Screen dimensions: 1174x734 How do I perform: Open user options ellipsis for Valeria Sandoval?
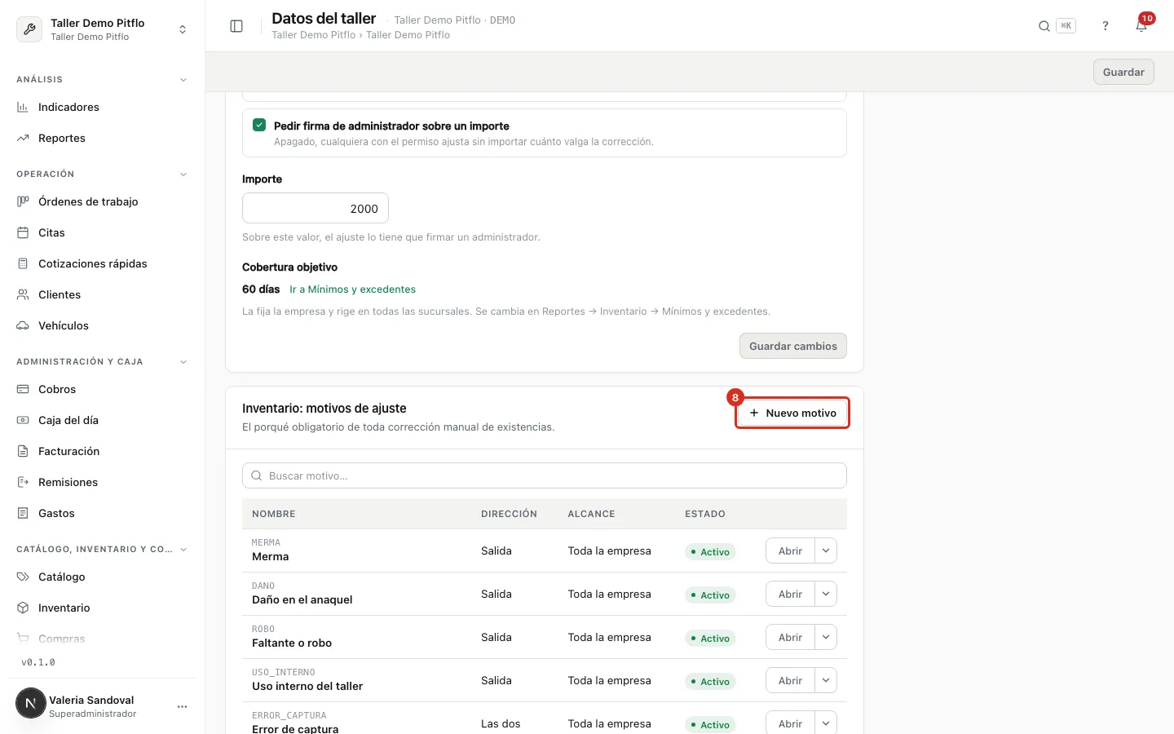coord(182,706)
